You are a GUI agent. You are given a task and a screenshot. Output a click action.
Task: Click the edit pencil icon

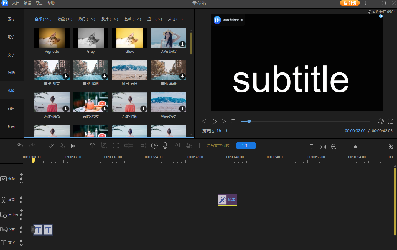51,146
